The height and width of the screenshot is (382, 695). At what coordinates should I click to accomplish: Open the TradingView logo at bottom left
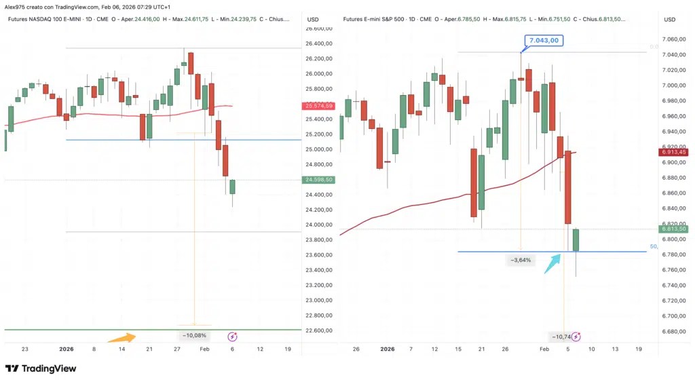pos(41,368)
